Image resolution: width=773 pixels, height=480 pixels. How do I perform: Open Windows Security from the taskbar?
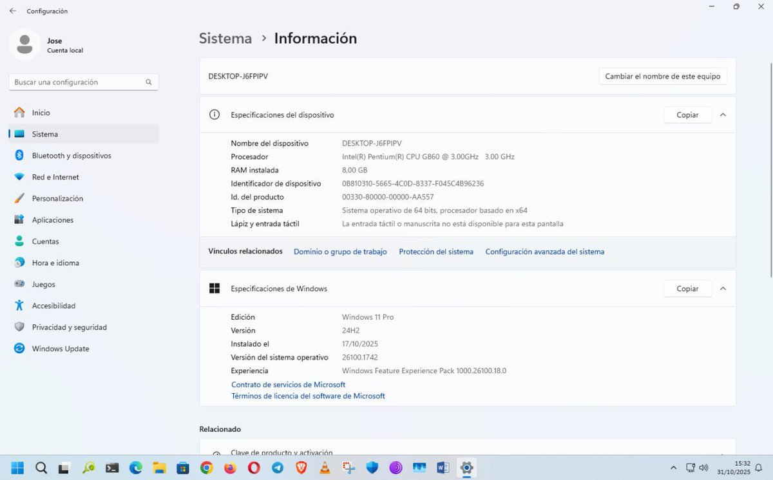(x=372, y=468)
